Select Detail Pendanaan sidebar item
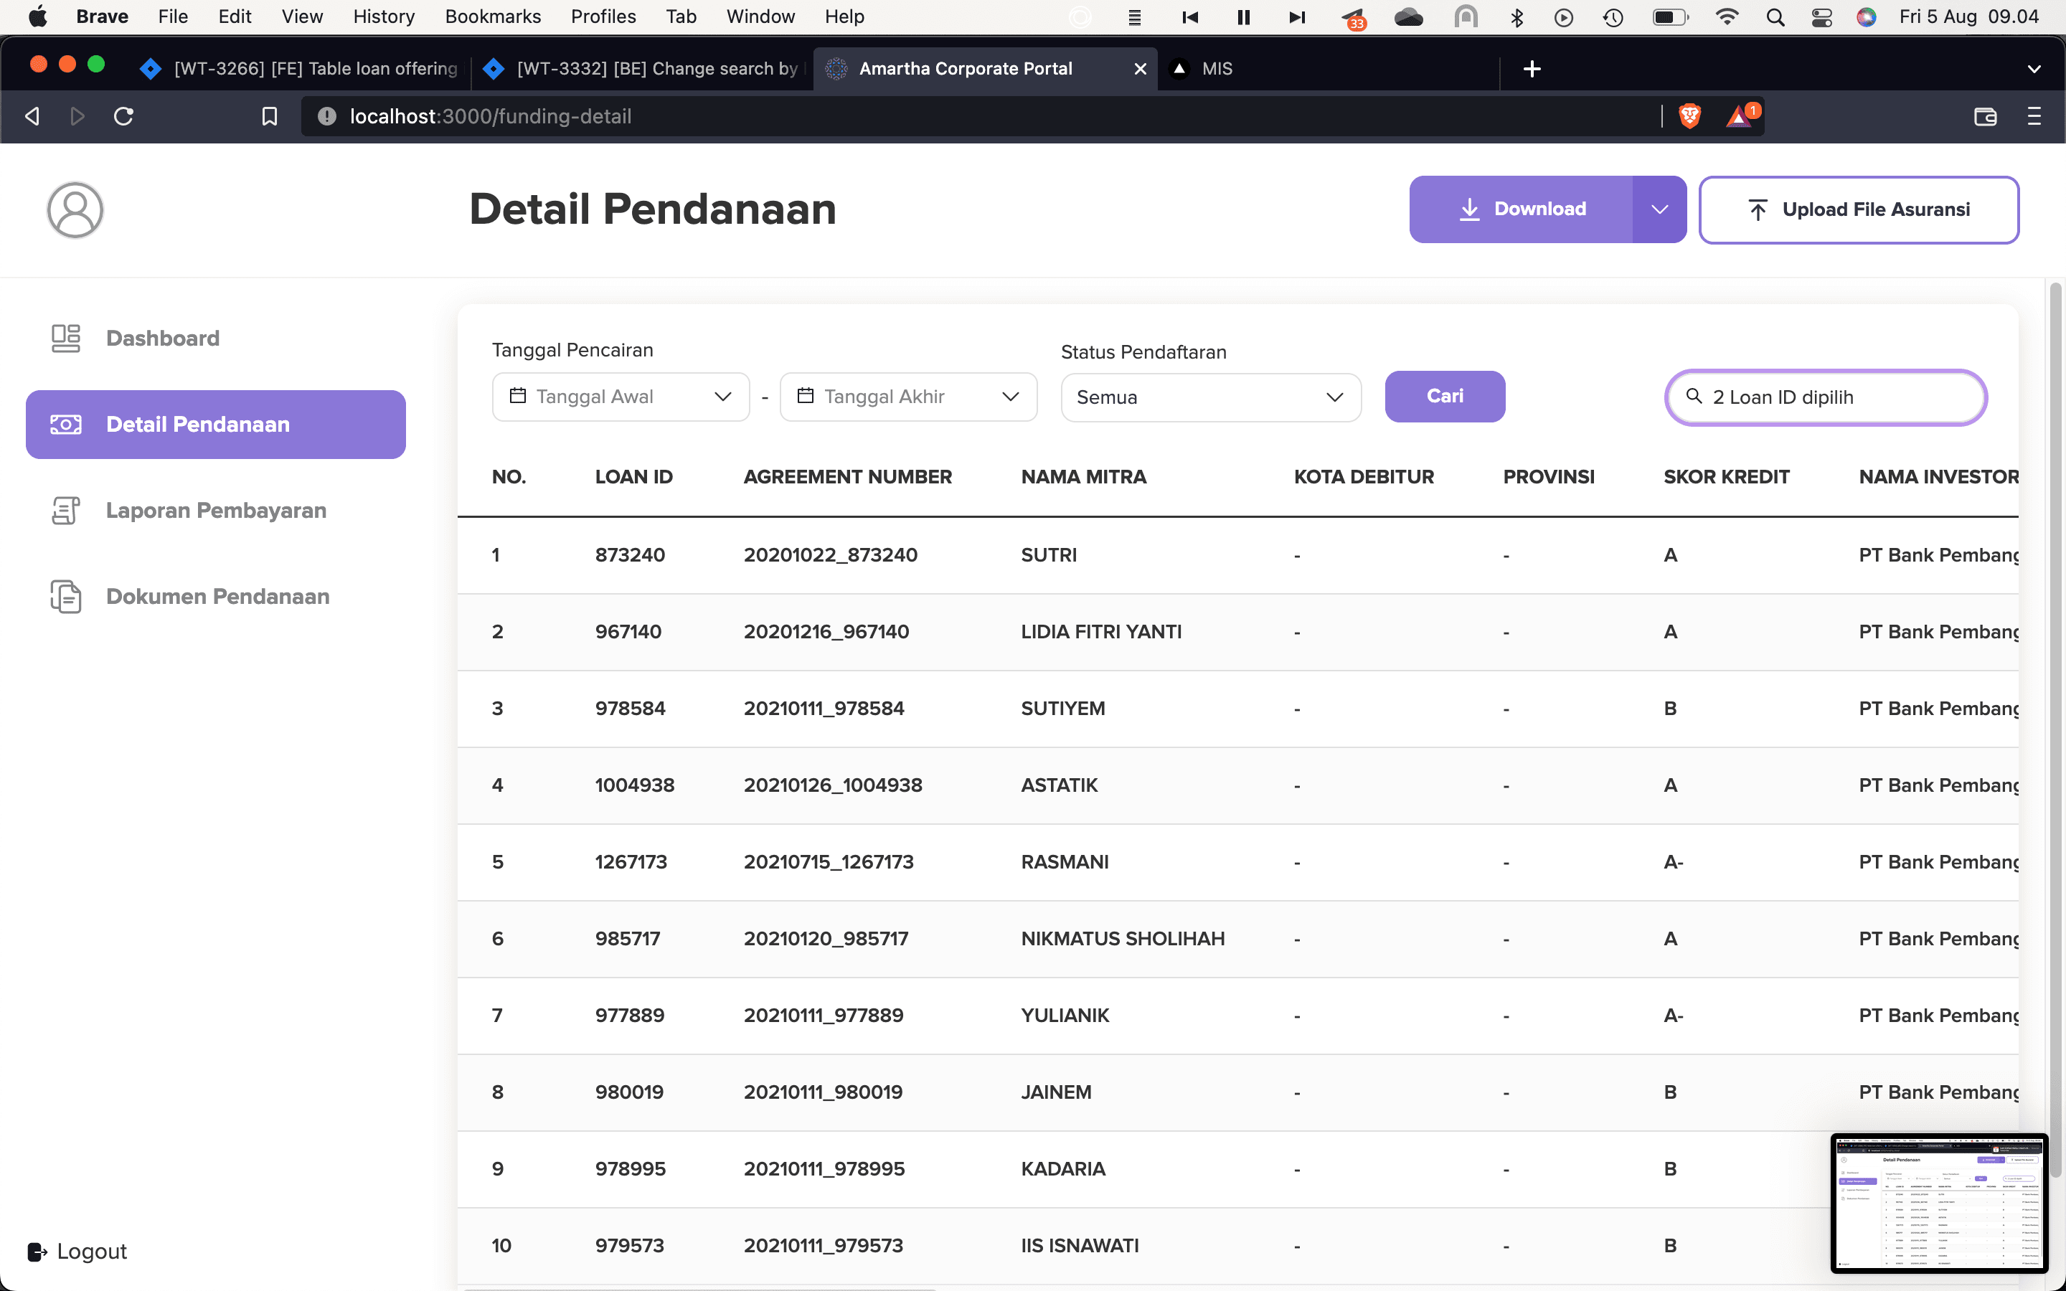The width and height of the screenshot is (2066, 1291). (x=215, y=425)
